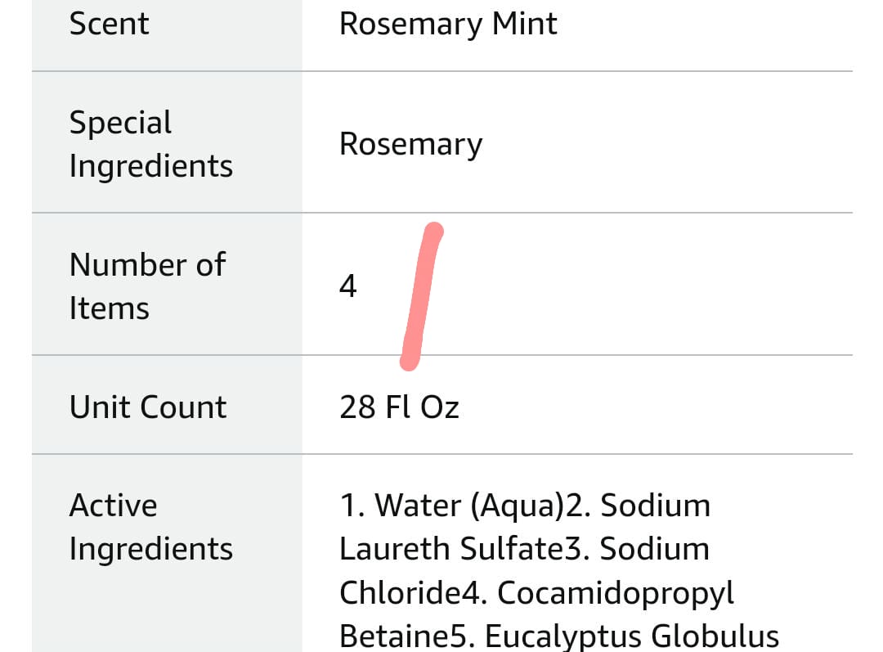
Task: Click the Unit Count label
Action: [x=148, y=407]
